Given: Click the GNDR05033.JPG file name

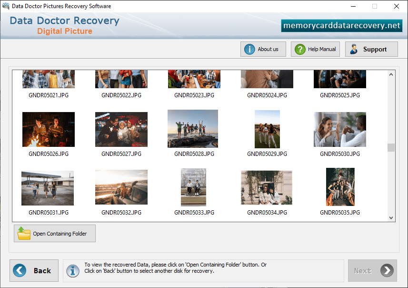Looking at the screenshot, I should tap(194, 213).
